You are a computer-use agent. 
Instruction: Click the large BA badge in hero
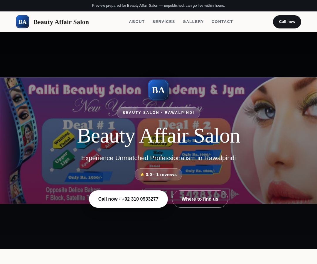click(158, 90)
